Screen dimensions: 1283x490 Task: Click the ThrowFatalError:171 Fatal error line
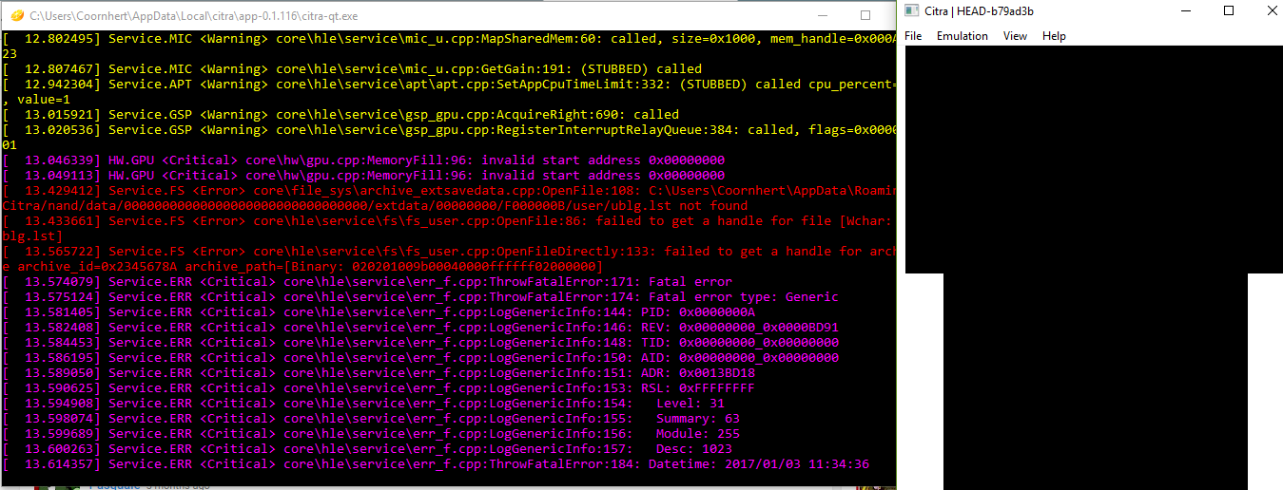[367, 282]
